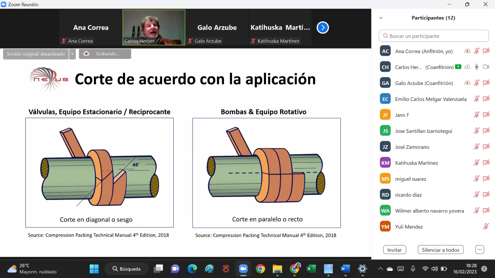Open the Sonido original dropdown arrow
This screenshot has width=495, height=278.
click(72, 54)
